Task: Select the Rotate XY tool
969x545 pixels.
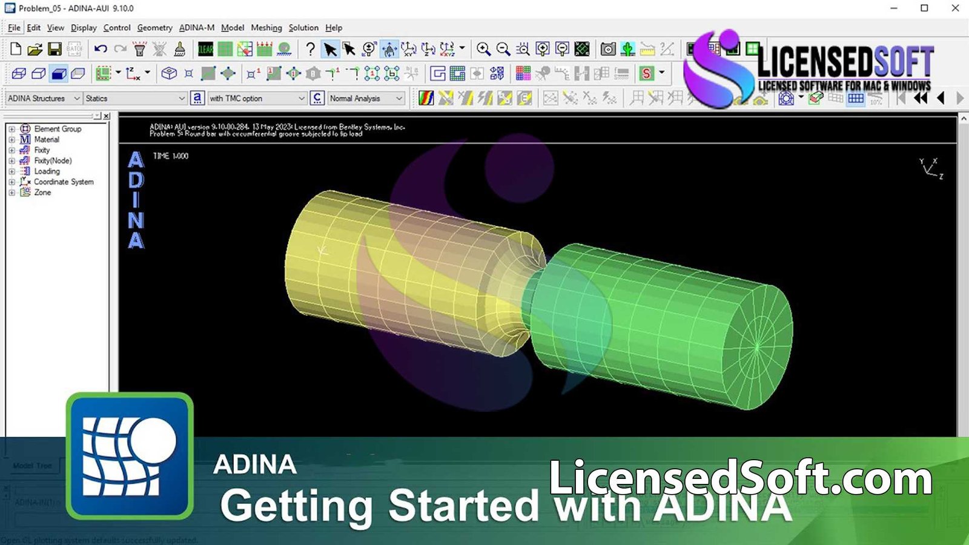Action: click(408, 49)
